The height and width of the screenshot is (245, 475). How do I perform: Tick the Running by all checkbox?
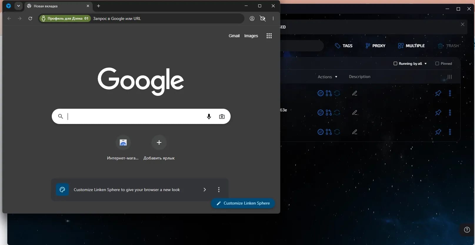[395, 63]
